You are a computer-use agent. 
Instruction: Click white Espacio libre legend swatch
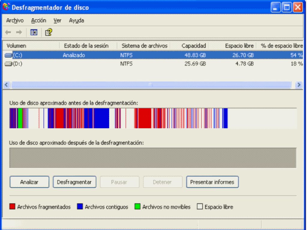click(200, 207)
